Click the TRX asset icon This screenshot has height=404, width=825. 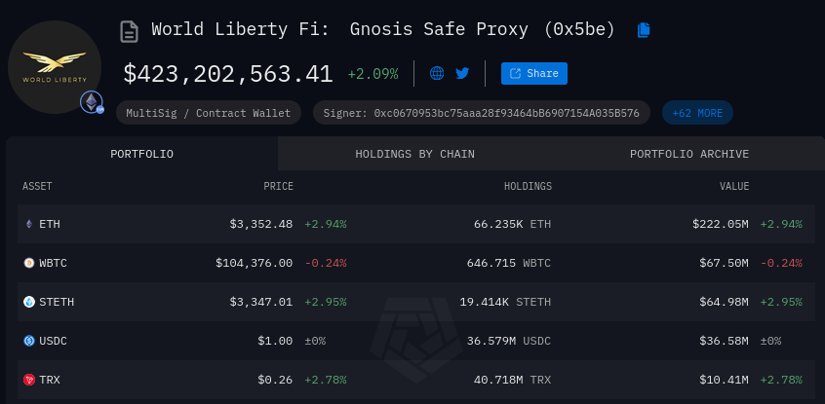tap(29, 380)
